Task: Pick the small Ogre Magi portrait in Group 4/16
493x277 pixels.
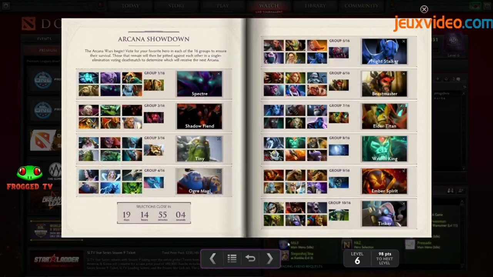Action: pyautogui.click(x=89, y=188)
